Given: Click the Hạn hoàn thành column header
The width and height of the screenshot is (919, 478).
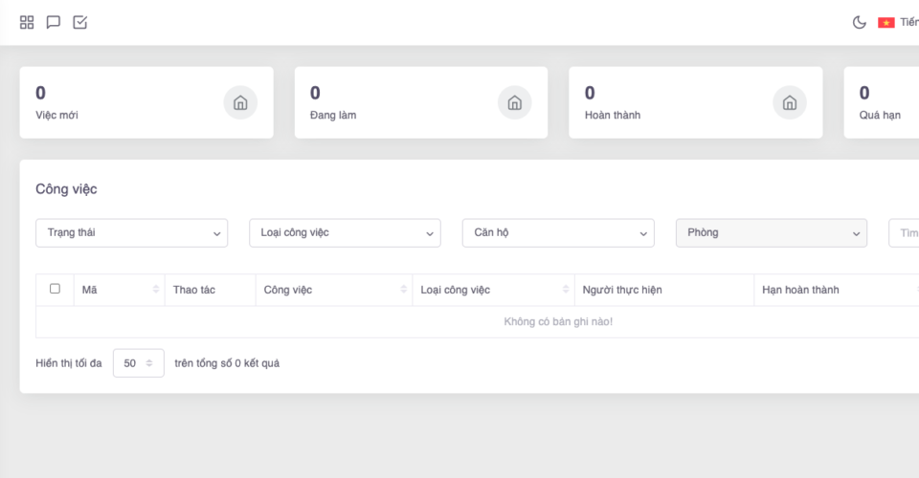Looking at the screenshot, I should (800, 290).
